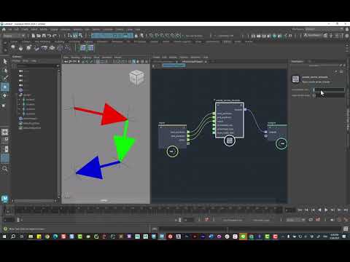This screenshot has height=262, width=350.
Task: Open the Modify menu
Action: [x=44, y=29]
